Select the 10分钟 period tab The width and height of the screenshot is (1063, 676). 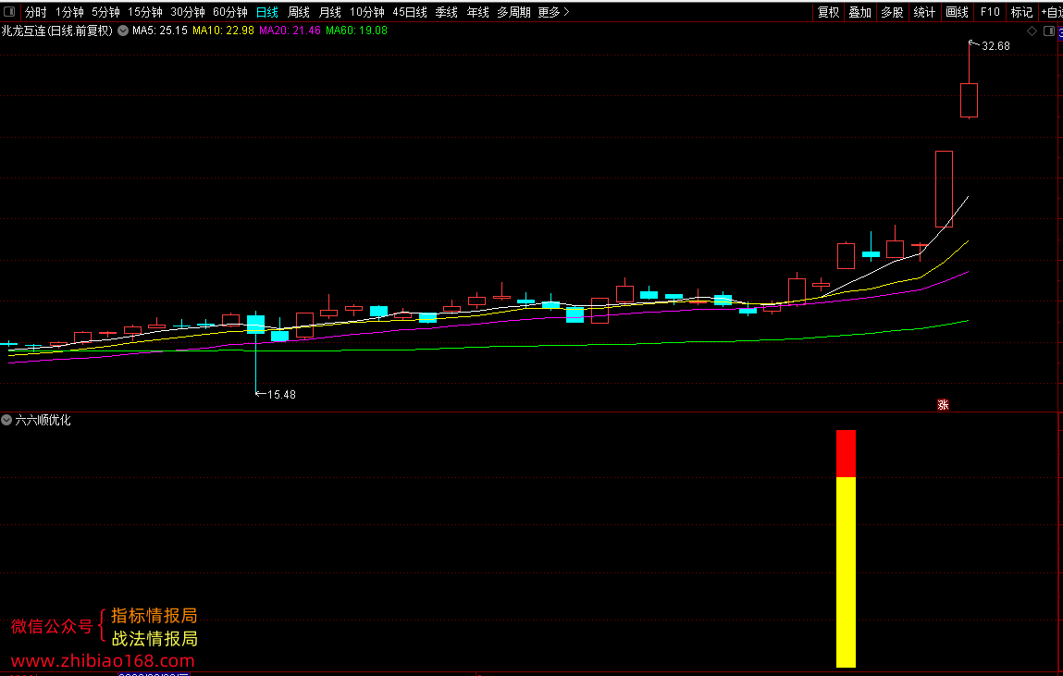click(366, 12)
